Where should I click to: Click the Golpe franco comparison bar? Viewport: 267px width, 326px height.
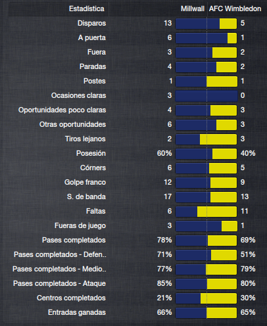(x=206, y=183)
